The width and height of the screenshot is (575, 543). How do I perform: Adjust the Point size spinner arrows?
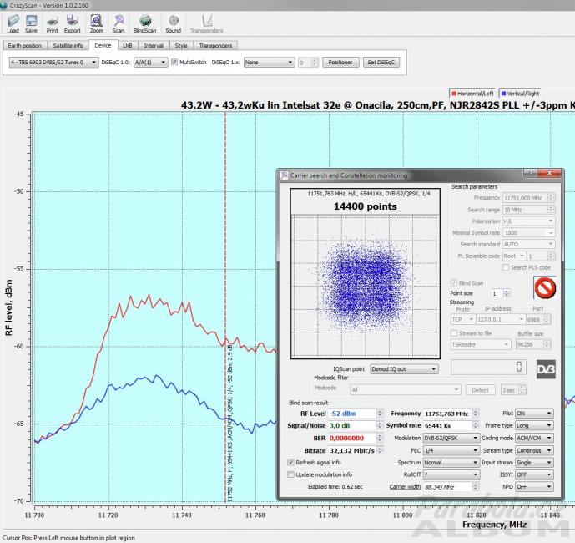(x=507, y=293)
